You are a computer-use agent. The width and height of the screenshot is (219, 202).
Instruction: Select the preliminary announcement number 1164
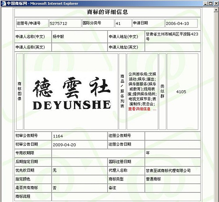point(58,136)
